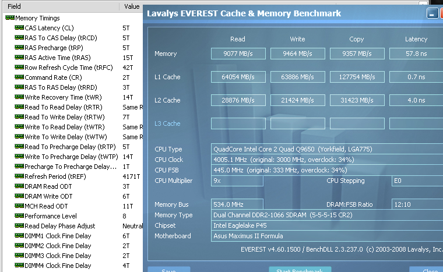The width and height of the screenshot is (443, 272).
Task: Click the L2 Cache Write result 21424 MB/s
Action: point(297,100)
